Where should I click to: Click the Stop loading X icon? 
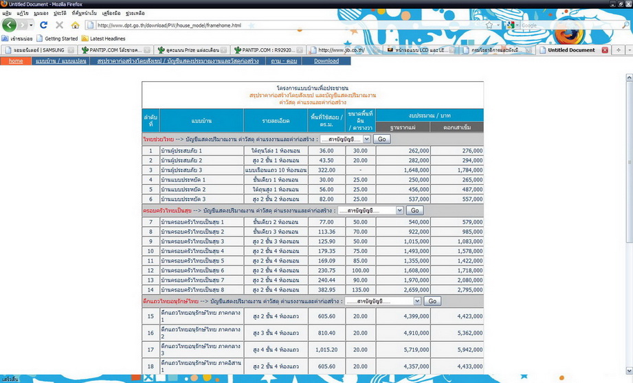[59, 25]
